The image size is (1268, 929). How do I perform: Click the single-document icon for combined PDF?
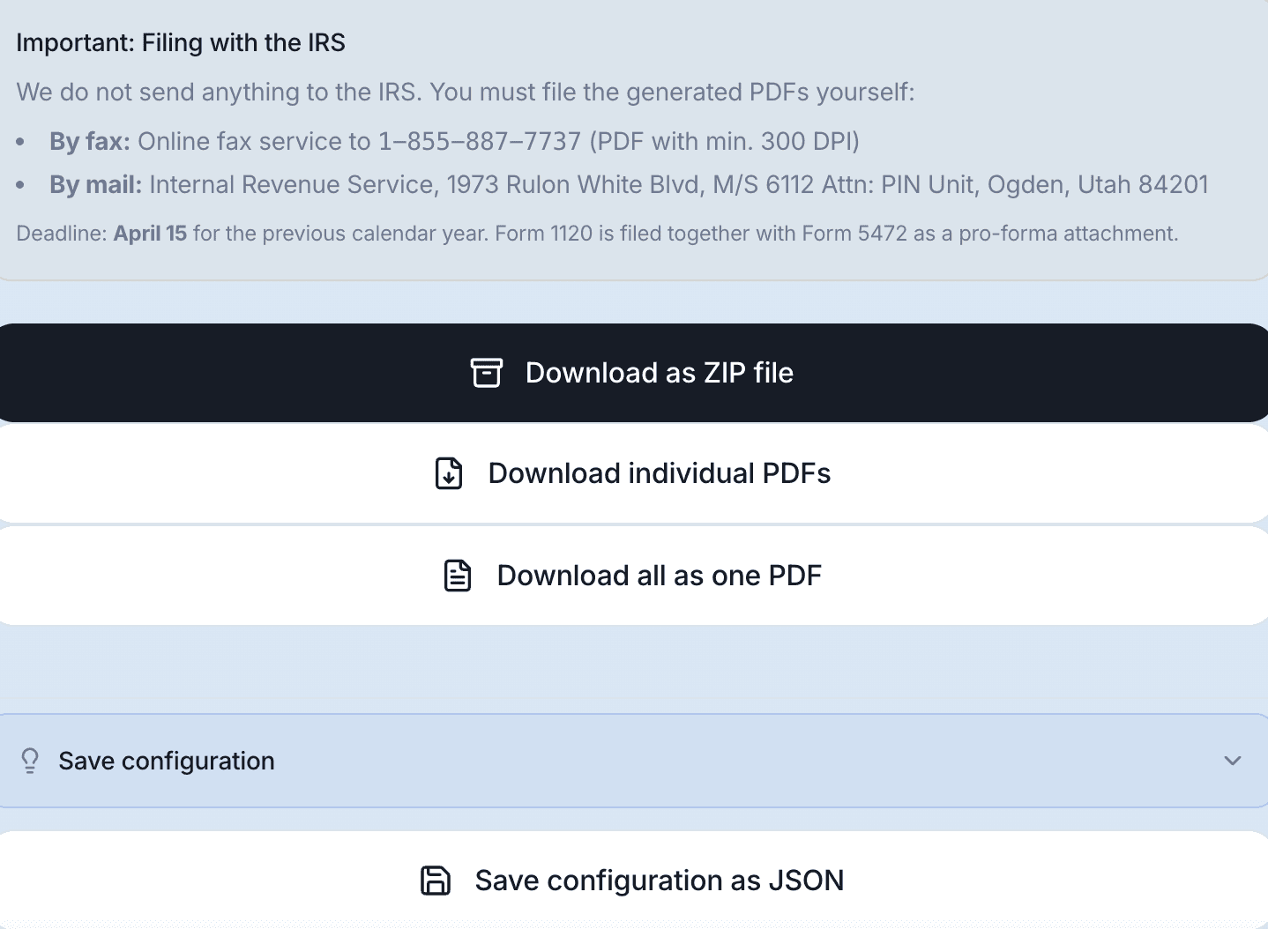(x=457, y=576)
